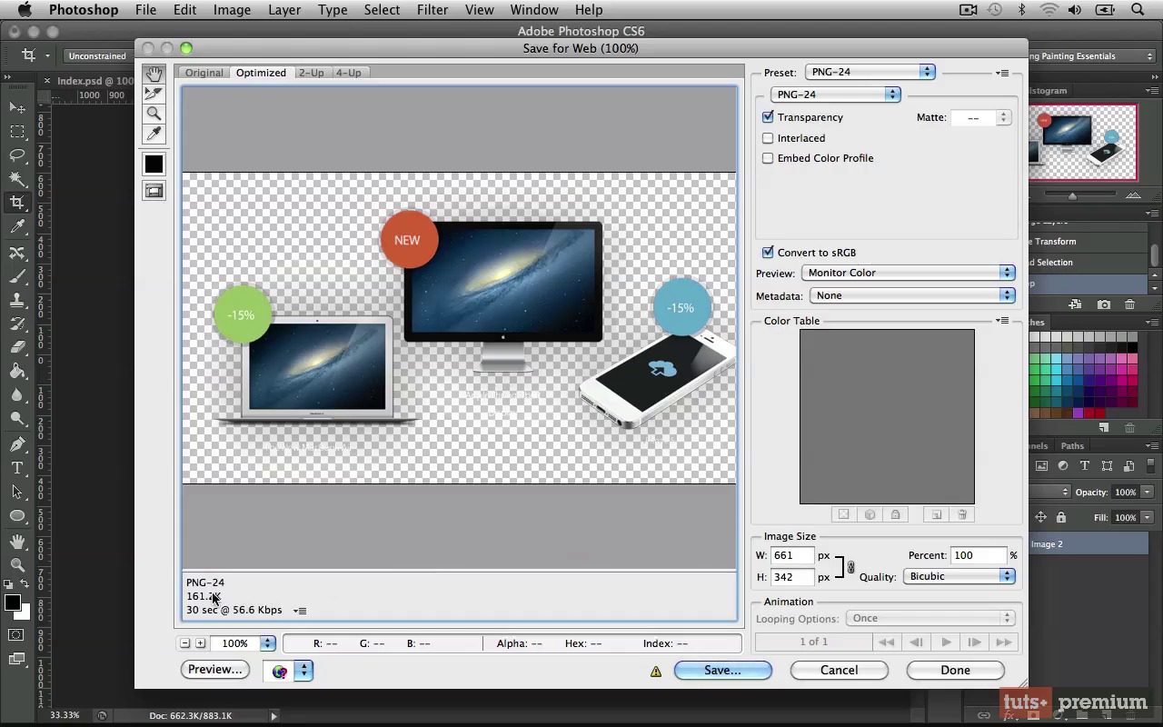The image size is (1163, 727).
Task: Click the Cancel button
Action: (839, 671)
